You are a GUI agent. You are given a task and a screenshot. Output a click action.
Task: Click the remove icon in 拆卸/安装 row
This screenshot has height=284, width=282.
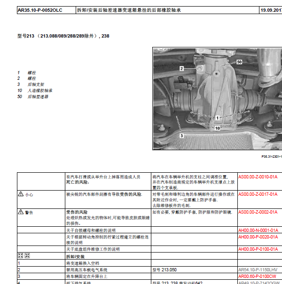[21, 255]
